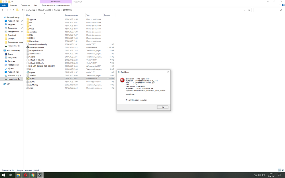The width and height of the screenshot is (285, 178).
Task: Open the Поделиться ribbon tab
Action: 25,5
